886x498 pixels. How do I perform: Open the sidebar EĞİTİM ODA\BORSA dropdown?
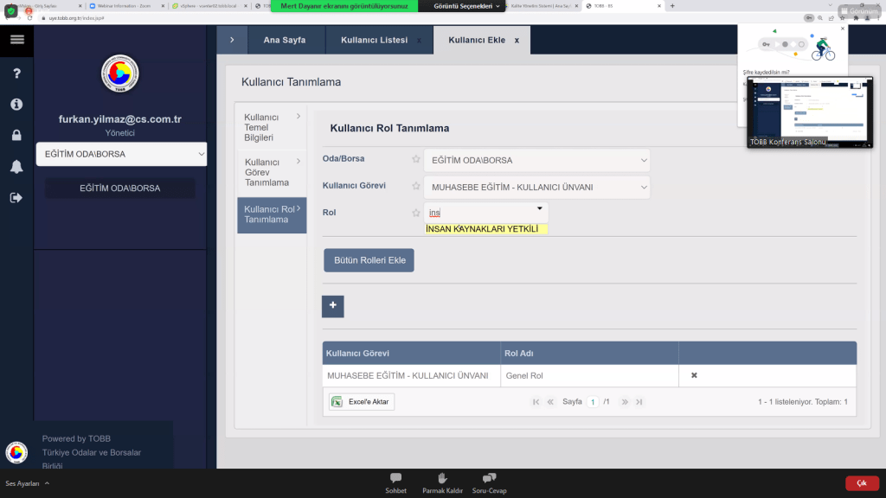tap(121, 154)
